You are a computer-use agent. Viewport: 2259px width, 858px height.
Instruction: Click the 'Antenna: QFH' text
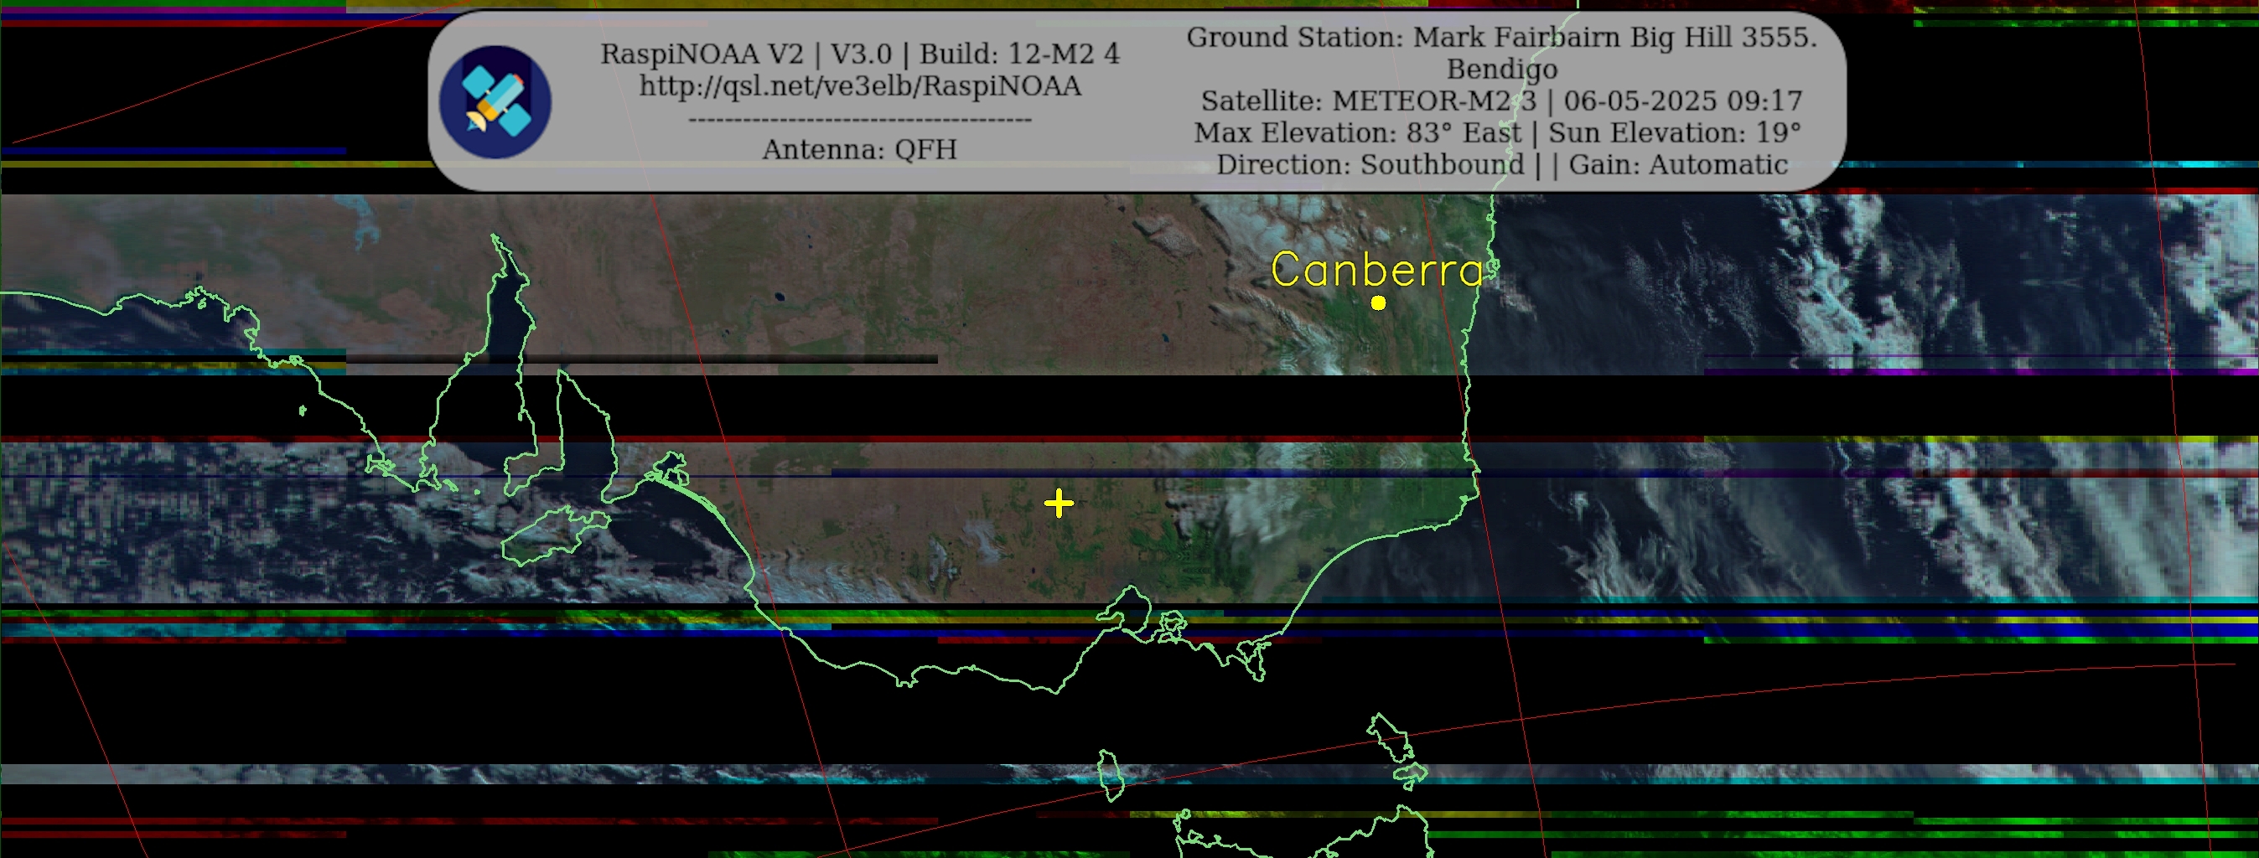click(x=859, y=150)
